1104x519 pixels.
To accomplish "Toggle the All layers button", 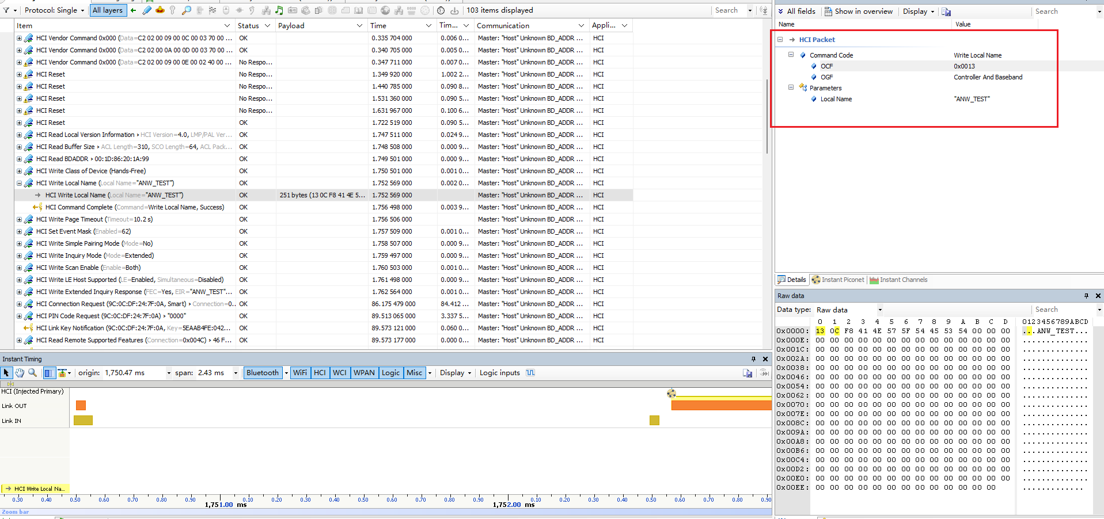I will point(108,10).
